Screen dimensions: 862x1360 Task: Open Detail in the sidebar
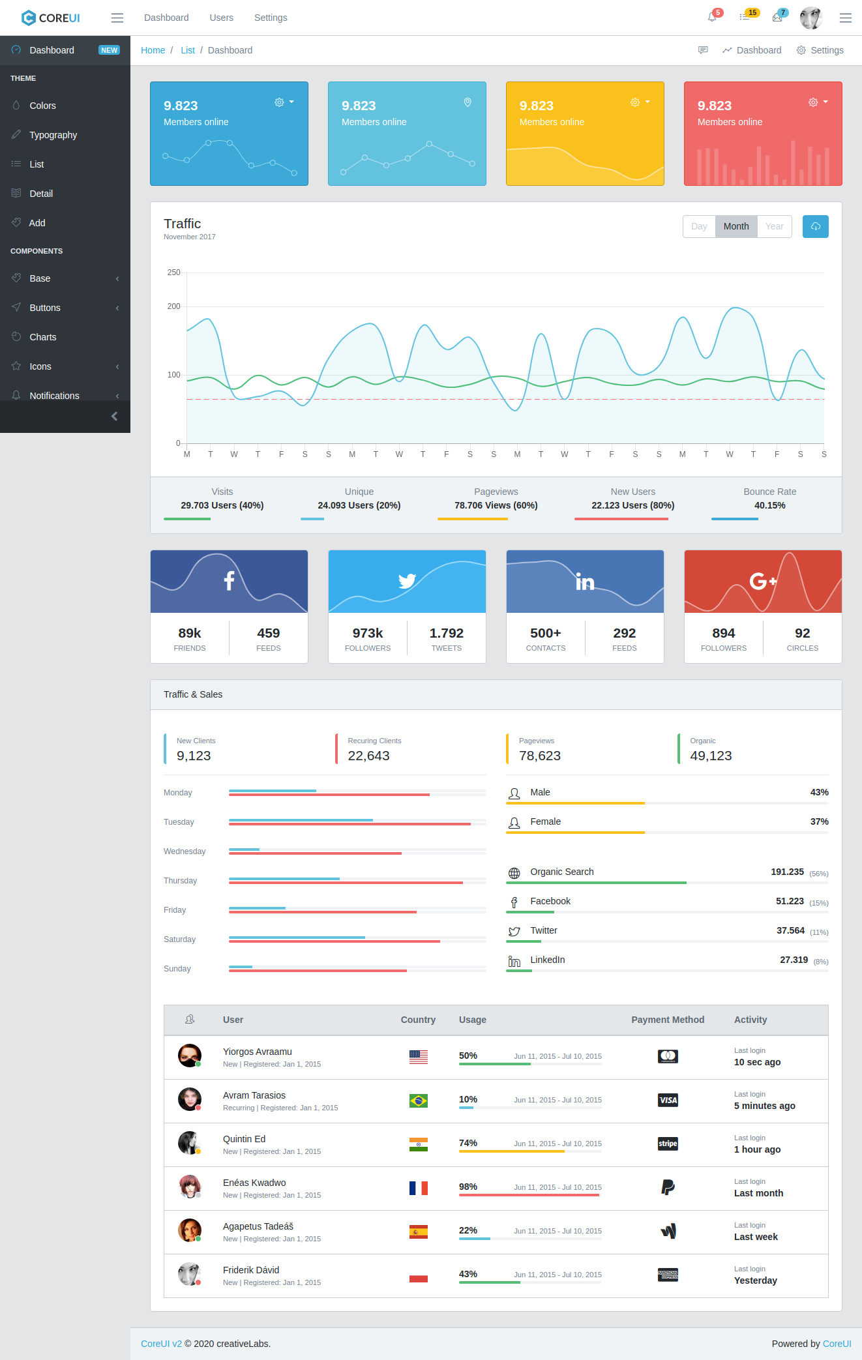tap(65, 194)
